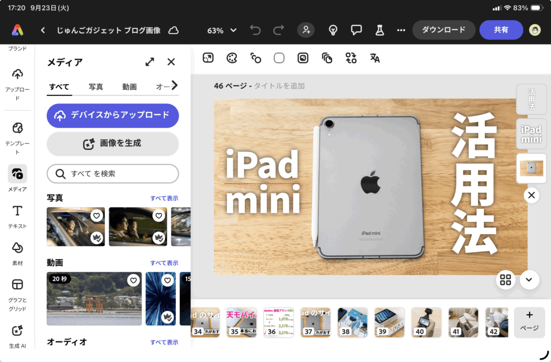551x362 pixels.
Task: Click the lightbulb ideas icon
Action: point(333,30)
